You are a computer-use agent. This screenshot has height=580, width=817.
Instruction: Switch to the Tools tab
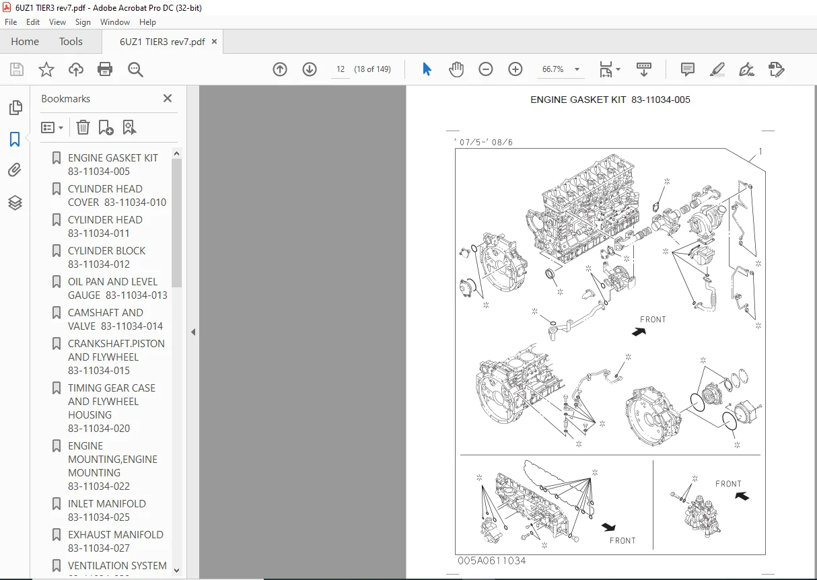[x=71, y=42]
